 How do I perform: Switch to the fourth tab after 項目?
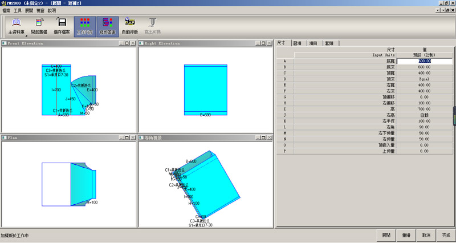pos(331,43)
